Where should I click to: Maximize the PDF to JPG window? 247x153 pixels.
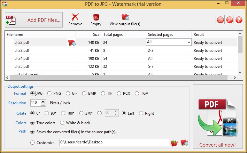coord(227,3)
